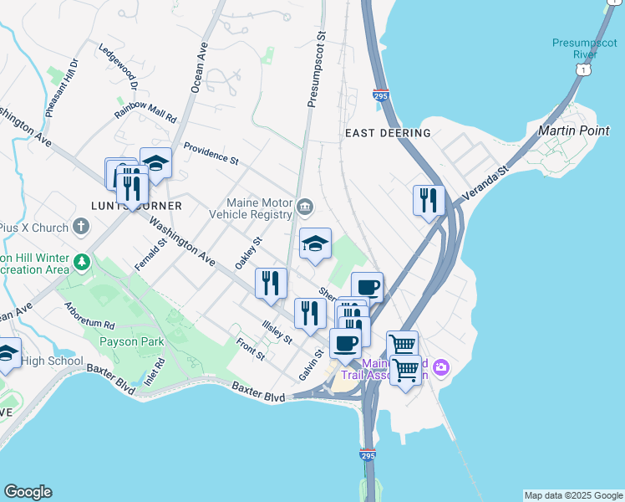Open the Map data ©2025 Google attribution
The width and height of the screenshot is (625, 502).
(573, 495)
